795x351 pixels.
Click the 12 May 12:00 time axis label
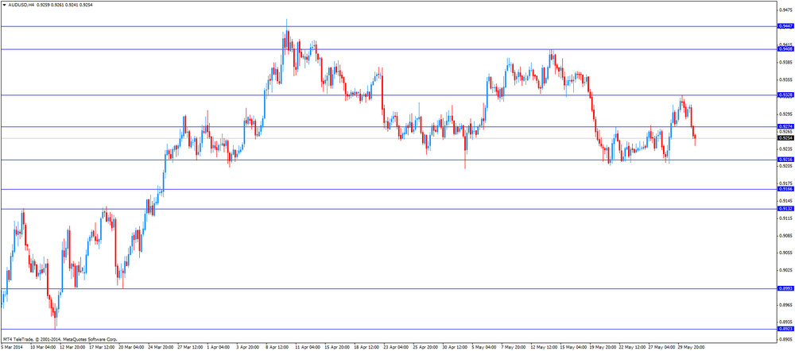543,348
